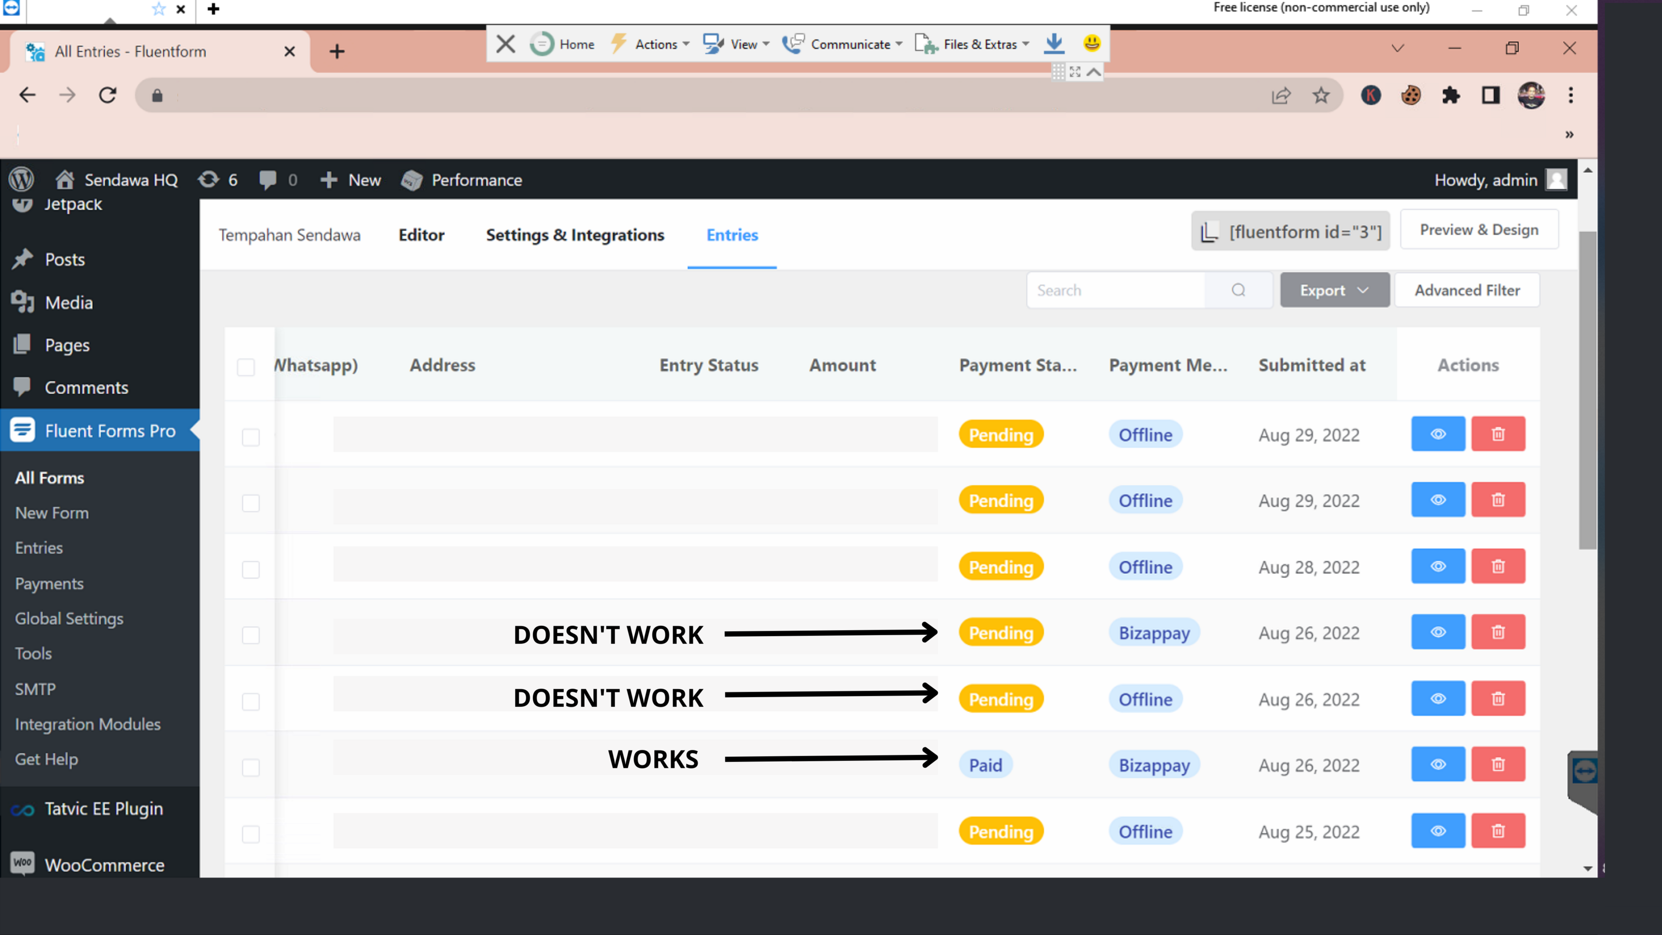The width and height of the screenshot is (1662, 935).
Task: Reload the page with refresh icon
Action: click(108, 95)
